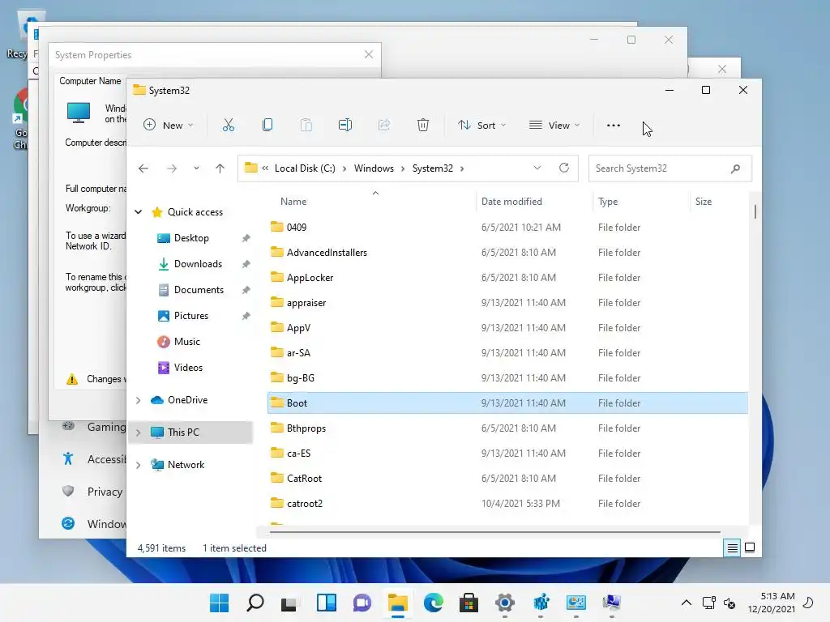Screen dimensions: 830x622
Task: Show hidden icons tray chevron
Action: pyautogui.click(x=686, y=603)
